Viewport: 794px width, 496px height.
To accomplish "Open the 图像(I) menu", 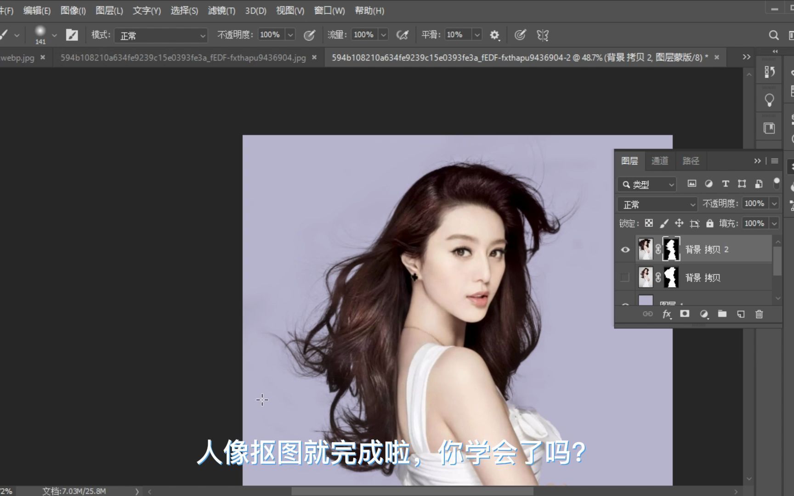I will coord(73,11).
